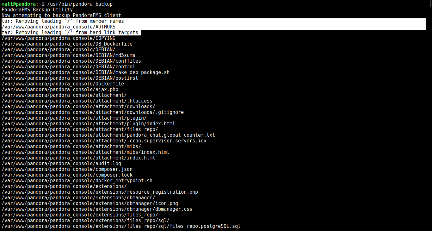The height and width of the screenshot is (231, 432).
Task: Click the downloads/.gitignore line
Action: (x=93, y=112)
